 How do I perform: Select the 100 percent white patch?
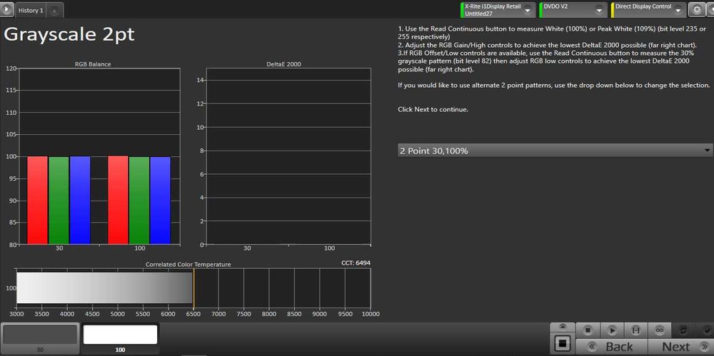[x=120, y=338]
